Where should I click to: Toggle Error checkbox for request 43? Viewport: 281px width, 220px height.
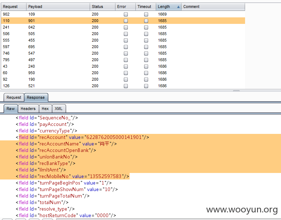coord(126,67)
